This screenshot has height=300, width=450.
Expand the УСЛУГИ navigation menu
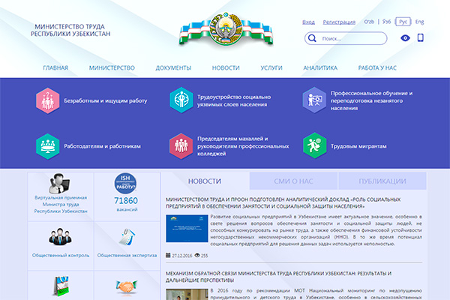pyautogui.click(x=271, y=67)
